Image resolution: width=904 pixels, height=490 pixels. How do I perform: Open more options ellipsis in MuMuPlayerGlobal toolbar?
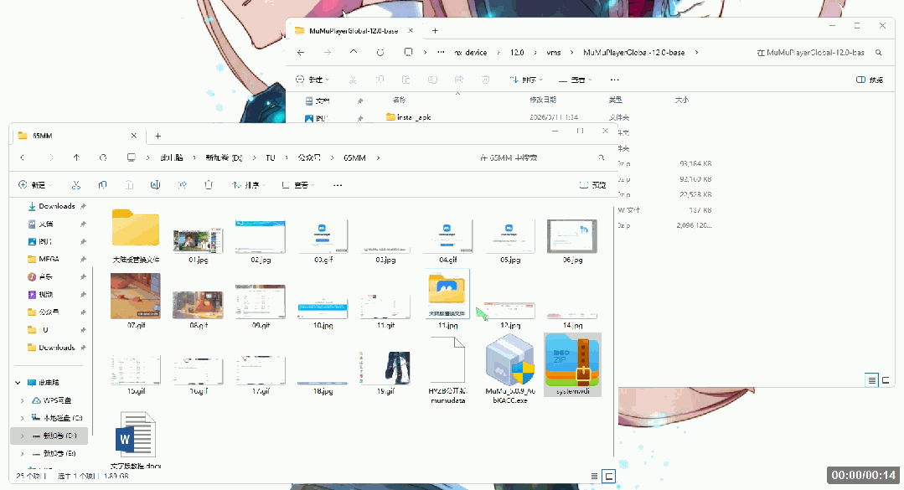tap(615, 80)
